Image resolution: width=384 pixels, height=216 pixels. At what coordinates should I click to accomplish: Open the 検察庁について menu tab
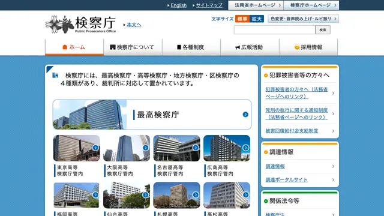coord(133,47)
